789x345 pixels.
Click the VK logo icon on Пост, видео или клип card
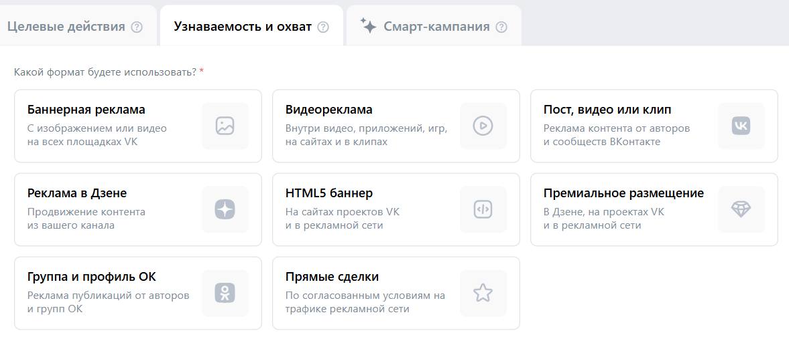(x=741, y=126)
